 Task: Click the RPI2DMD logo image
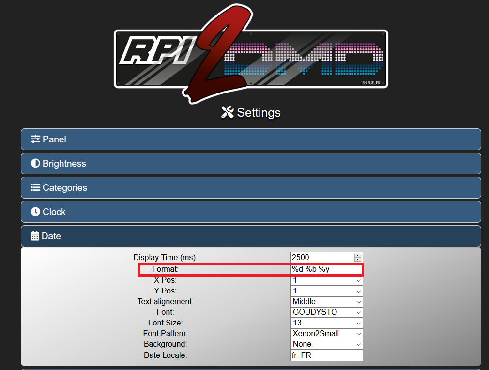click(251, 54)
